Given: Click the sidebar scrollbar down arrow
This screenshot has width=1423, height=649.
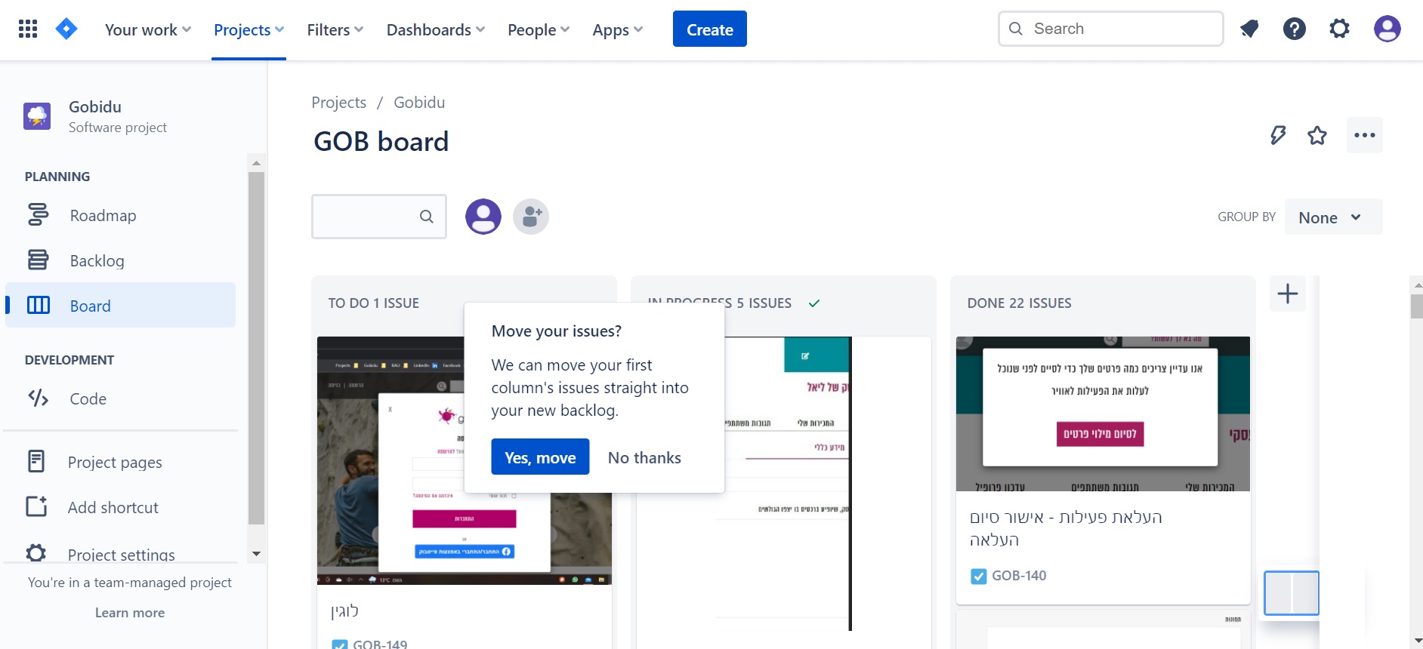Looking at the screenshot, I should click(256, 554).
